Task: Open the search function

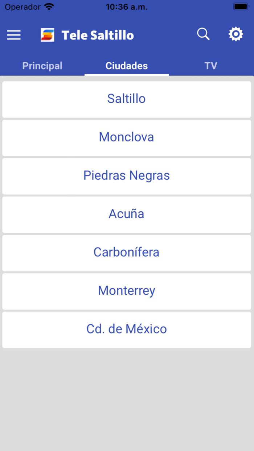Action: (203, 34)
